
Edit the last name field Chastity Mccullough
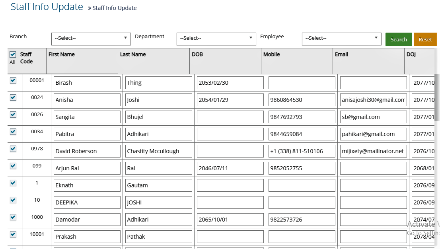pyautogui.click(x=159, y=151)
